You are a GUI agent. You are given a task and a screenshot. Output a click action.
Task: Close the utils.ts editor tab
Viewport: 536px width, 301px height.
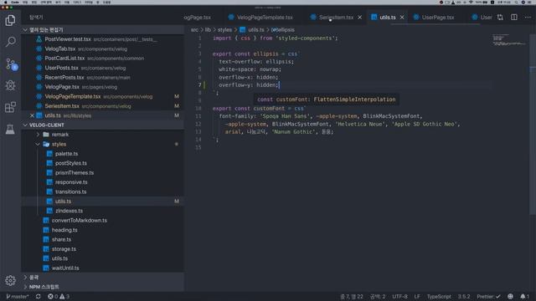tap(402, 17)
